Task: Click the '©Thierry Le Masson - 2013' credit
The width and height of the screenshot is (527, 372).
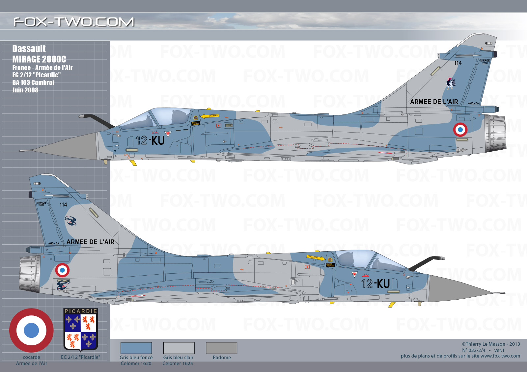Action: tap(491, 344)
